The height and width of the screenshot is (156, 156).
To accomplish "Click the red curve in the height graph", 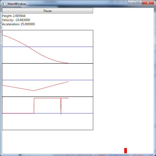I will click(39, 54).
